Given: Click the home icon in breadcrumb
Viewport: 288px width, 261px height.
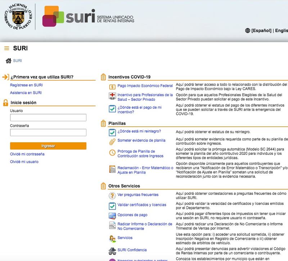Looking at the screenshot, I should pyautogui.click(x=8, y=60).
